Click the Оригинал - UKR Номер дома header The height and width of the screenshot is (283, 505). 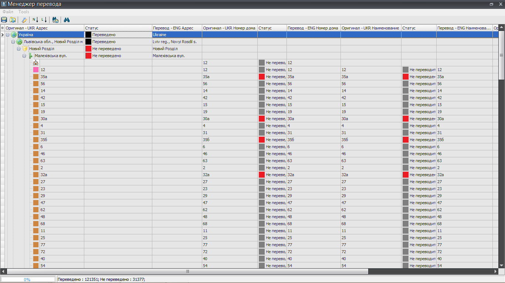[229, 28]
